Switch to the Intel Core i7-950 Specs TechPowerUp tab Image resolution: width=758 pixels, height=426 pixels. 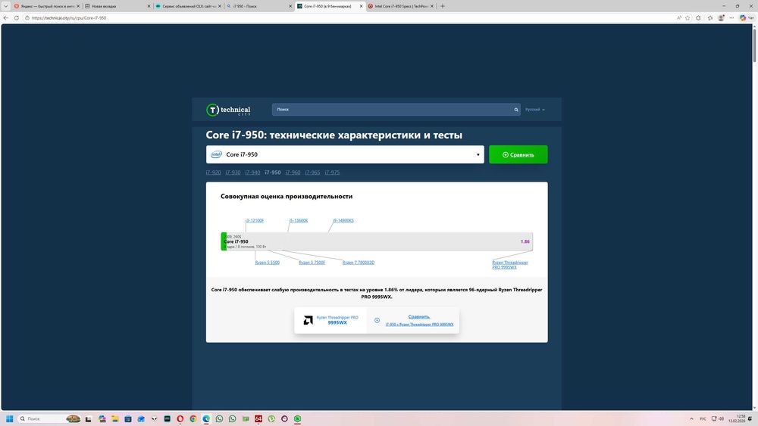(x=400, y=6)
